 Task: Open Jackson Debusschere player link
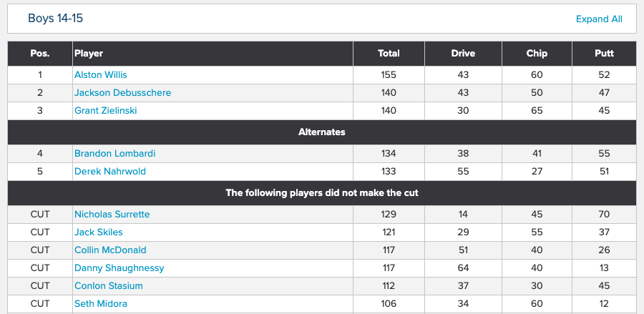pos(122,93)
